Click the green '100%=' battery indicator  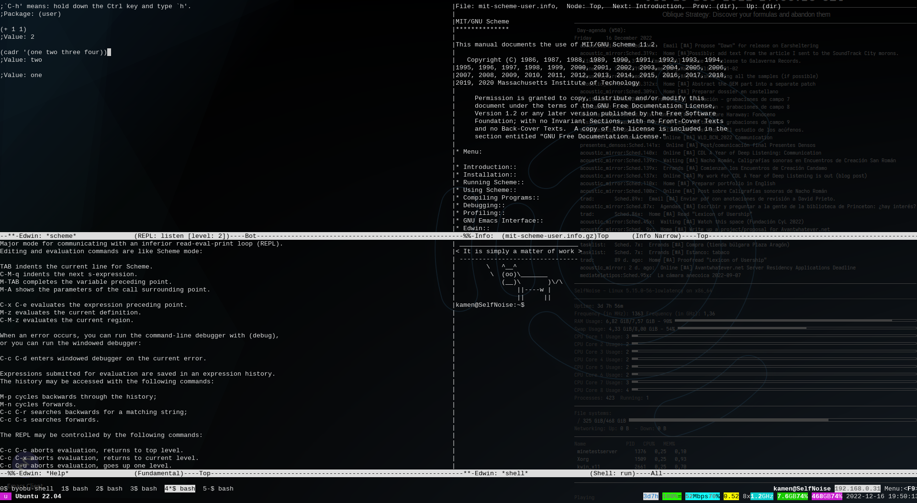click(672, 496)
